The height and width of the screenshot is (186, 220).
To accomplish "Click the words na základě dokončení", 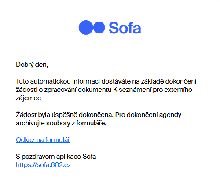I will click(164, 81).
